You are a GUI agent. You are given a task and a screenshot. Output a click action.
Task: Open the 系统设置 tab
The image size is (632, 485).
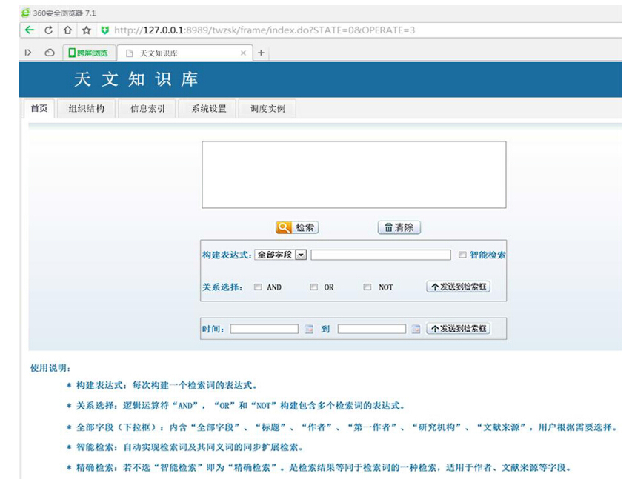pyautogui.click(x=209, y=109)
